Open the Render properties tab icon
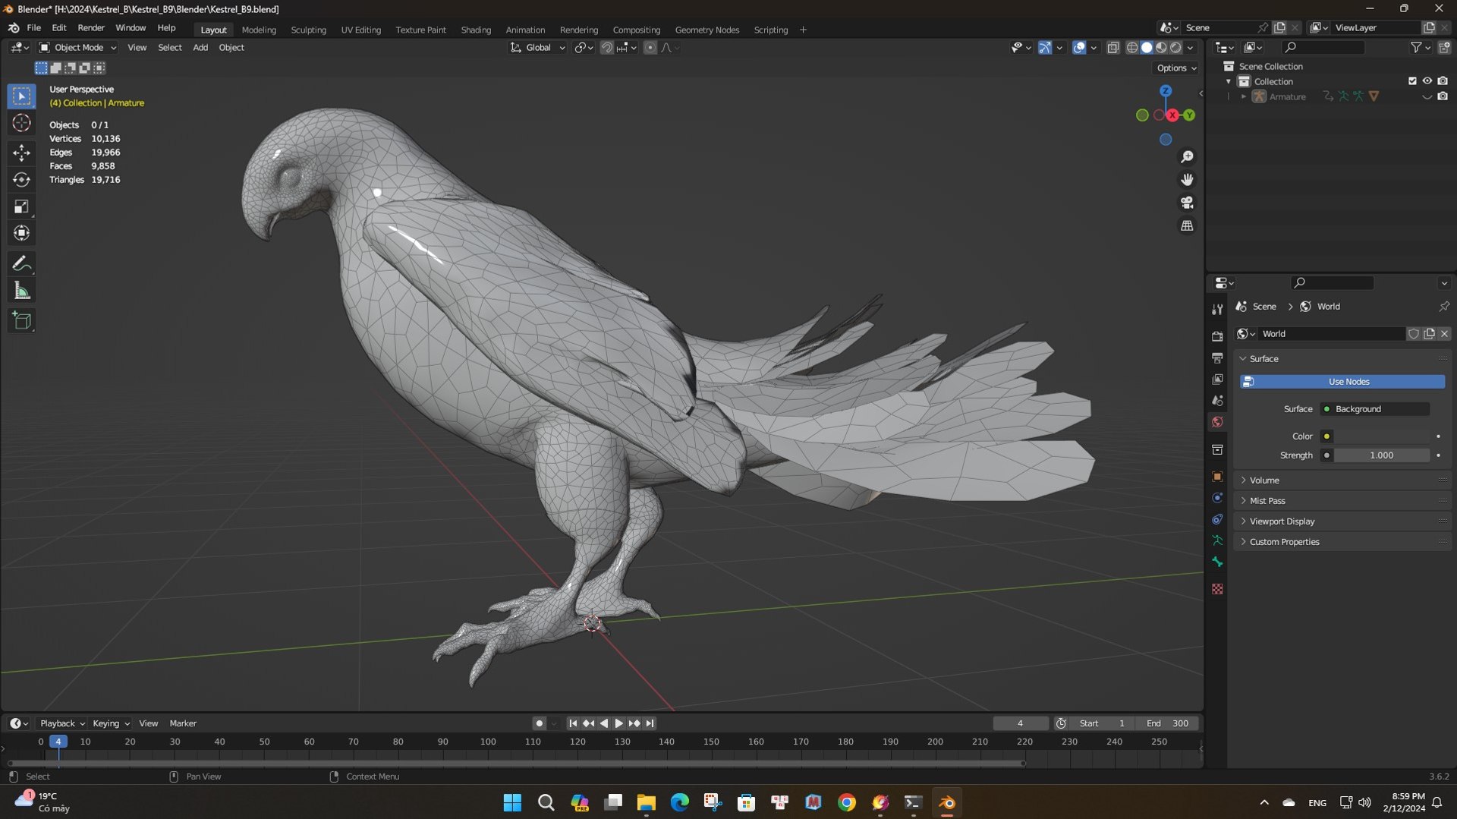 [1217, 336]
